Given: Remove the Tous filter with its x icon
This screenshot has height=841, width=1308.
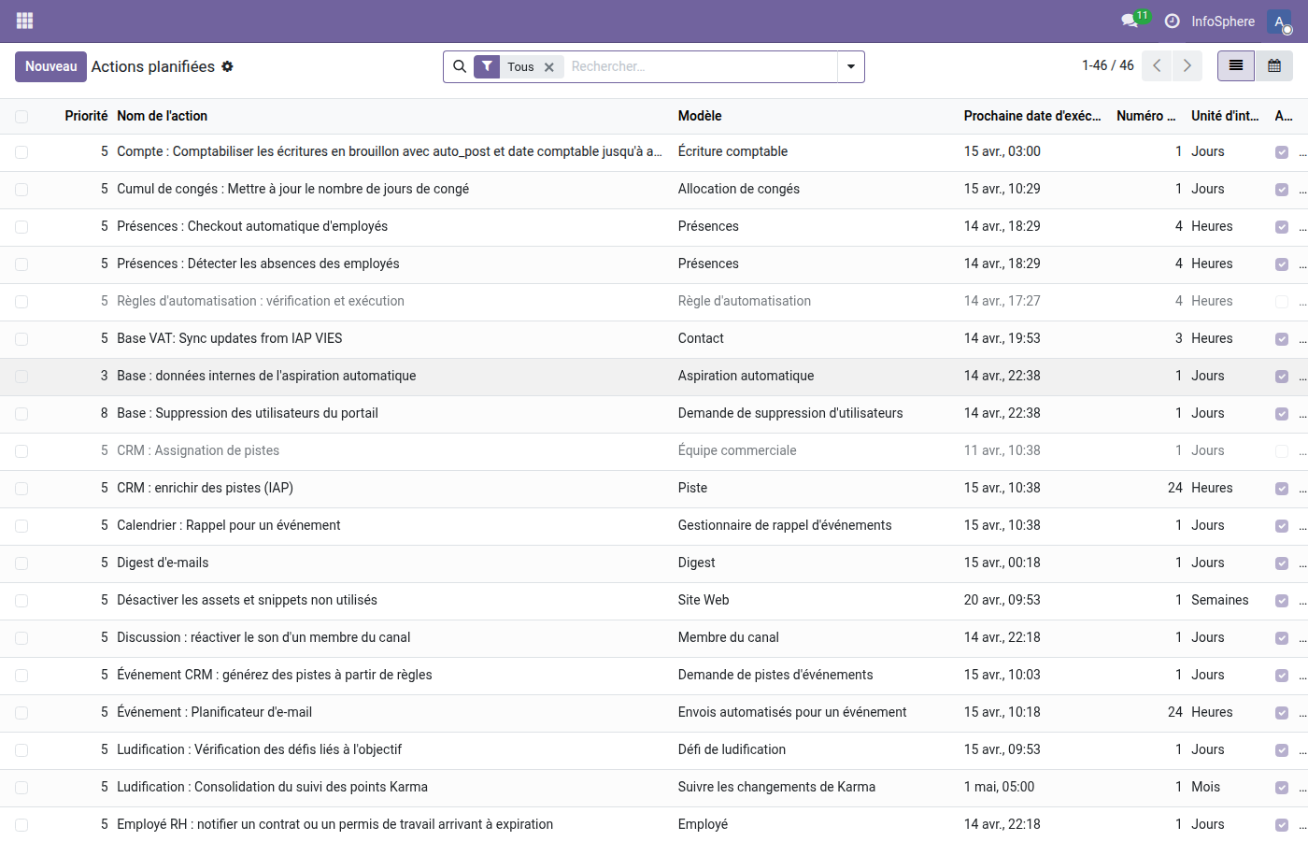Looking at the screenshot, I should (x=549, y=66).
